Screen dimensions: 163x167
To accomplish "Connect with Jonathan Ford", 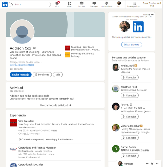I will [130, 96].
